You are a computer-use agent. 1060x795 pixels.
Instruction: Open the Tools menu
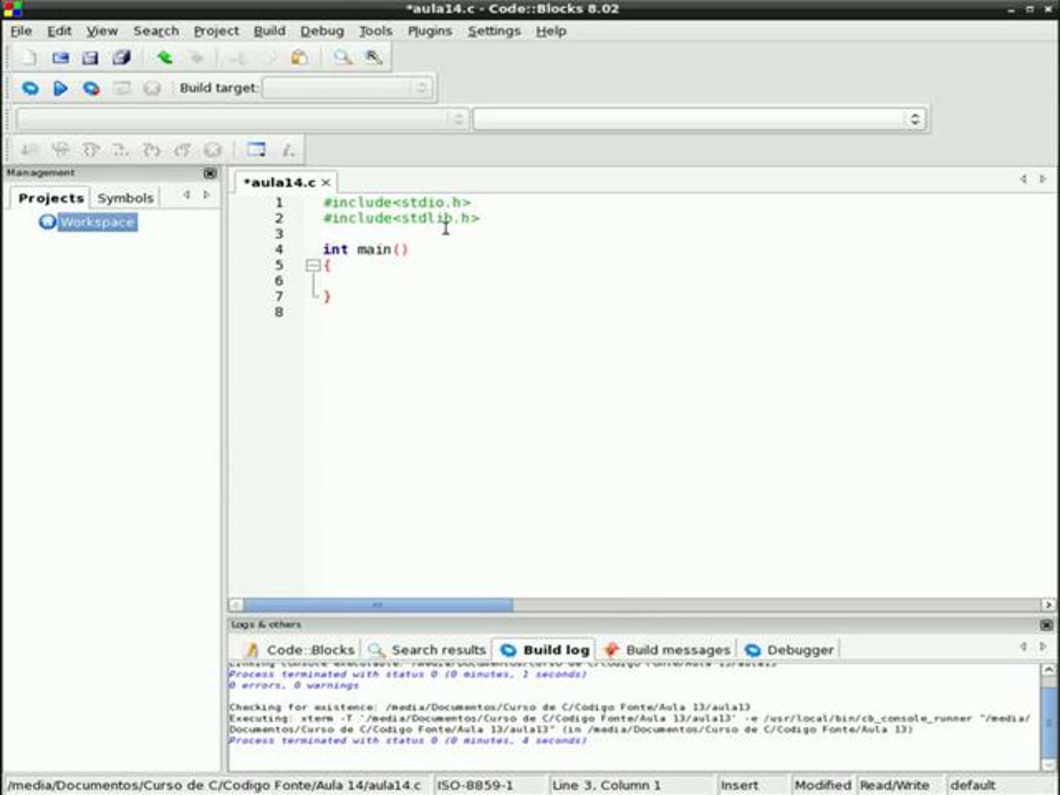[376, 31]
